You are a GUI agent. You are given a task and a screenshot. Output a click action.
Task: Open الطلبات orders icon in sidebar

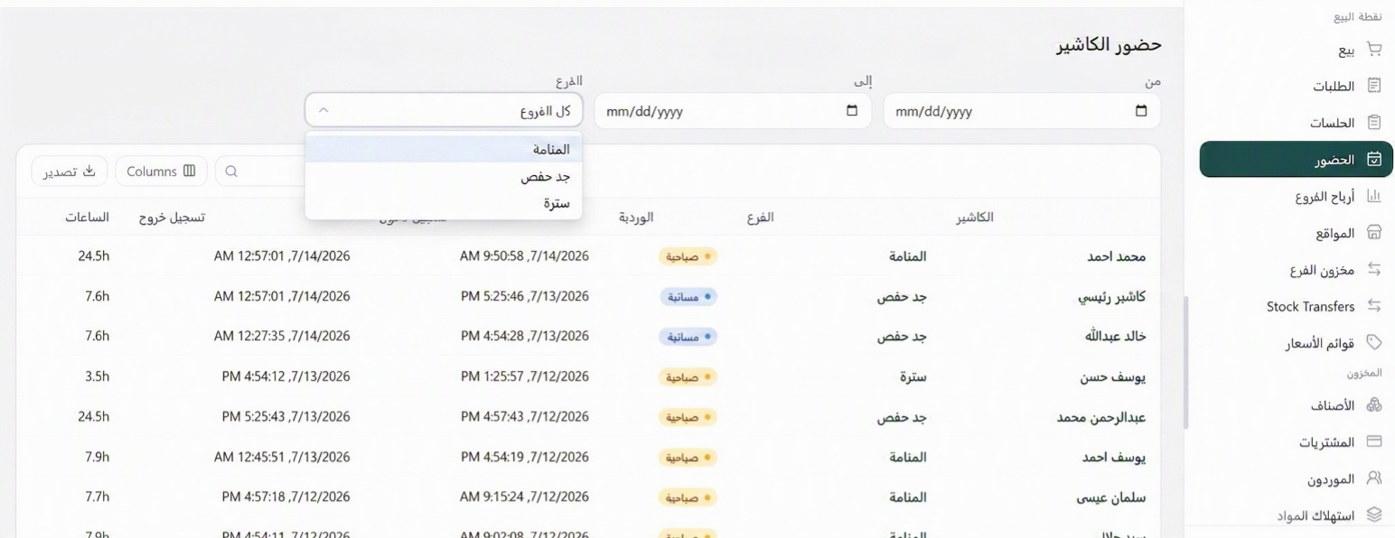tap(1374, 86)
